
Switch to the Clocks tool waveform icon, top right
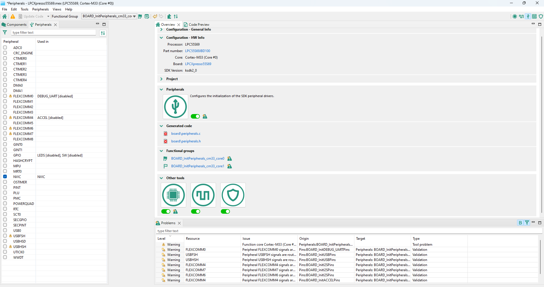click(521, 16)
